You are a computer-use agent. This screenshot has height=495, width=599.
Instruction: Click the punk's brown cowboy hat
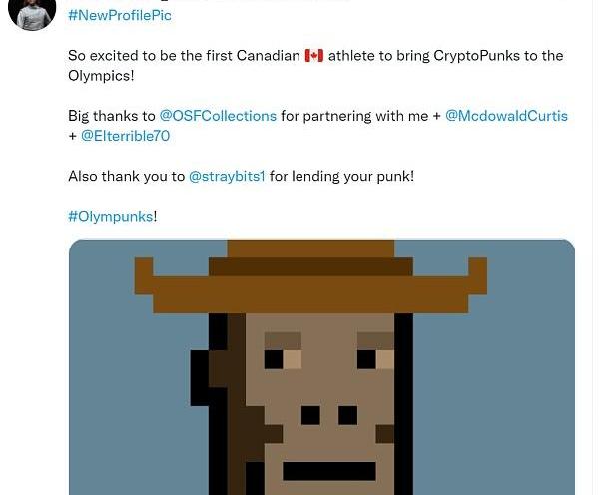click(310, 269)
